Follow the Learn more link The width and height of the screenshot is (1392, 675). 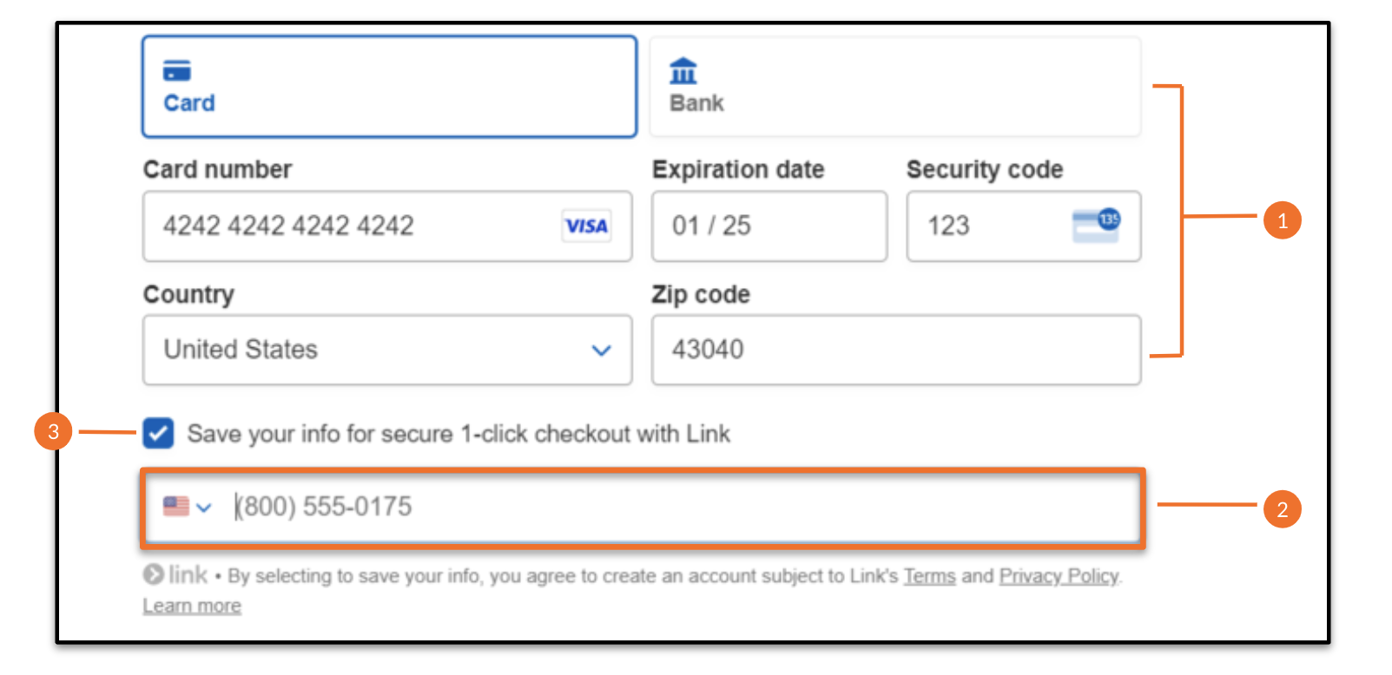tap(192, 606)
